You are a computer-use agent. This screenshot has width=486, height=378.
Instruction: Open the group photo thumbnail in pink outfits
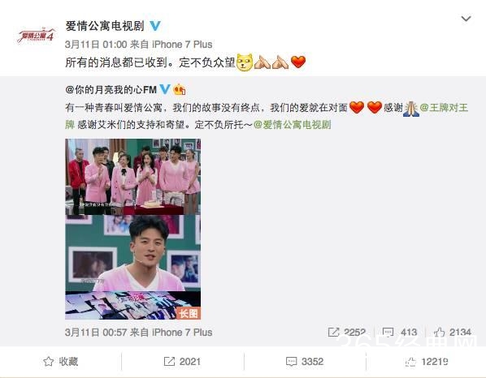133,177
